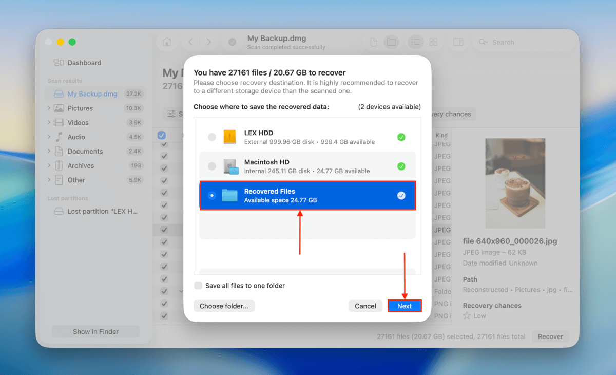This screenshot has width=616, height=375.
Task: Expand the Audio category
Action: (x=49, y=137)
